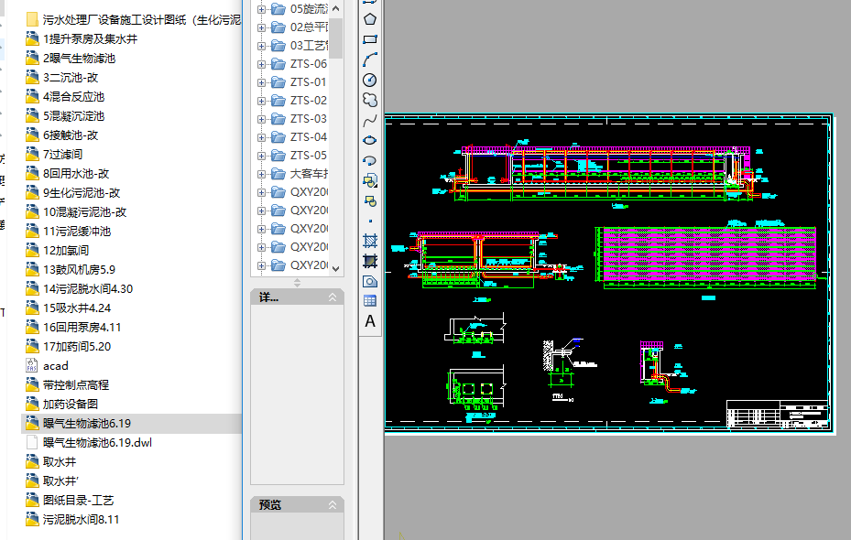Expand the ZTS-01 tree node
This screenshot has width=851, height=540.
tap(262, 82)
